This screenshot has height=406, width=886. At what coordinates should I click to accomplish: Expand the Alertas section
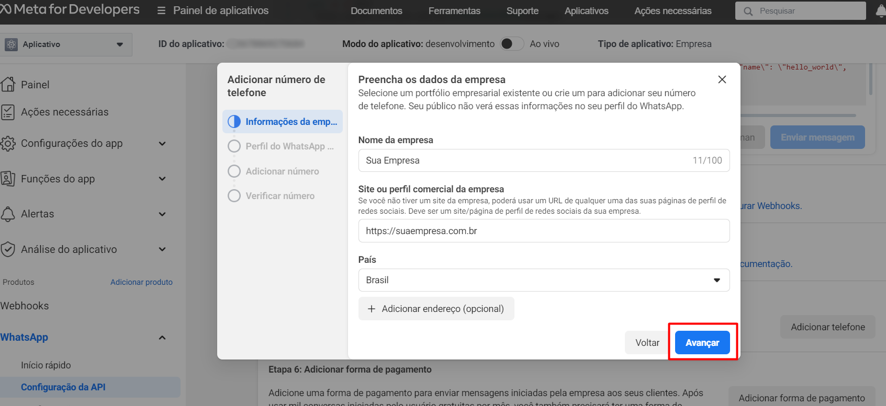point(162,214)
